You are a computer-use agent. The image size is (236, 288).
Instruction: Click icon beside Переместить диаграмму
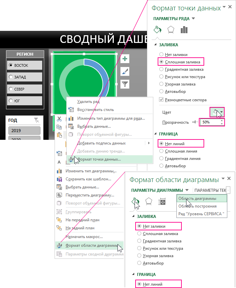point(59,195)
